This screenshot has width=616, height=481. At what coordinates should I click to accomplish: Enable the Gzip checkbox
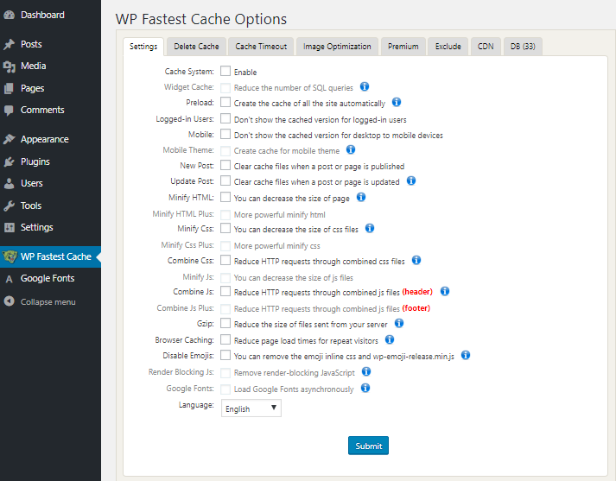click(225, 323)
